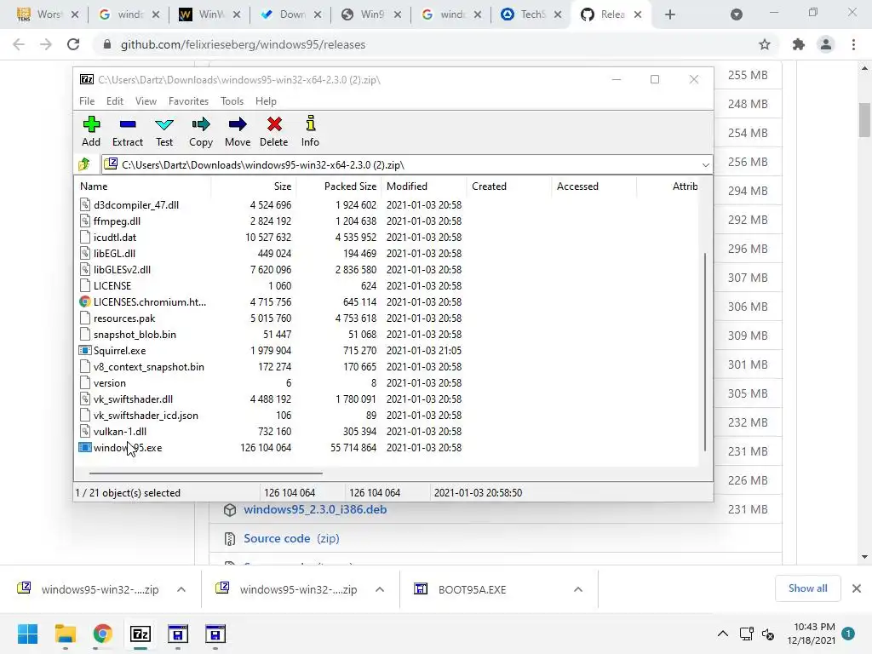The width and height of the screenshot is (872, 654).
Task: Open File Explorer from the taskbar
Action: pos(65,634)
